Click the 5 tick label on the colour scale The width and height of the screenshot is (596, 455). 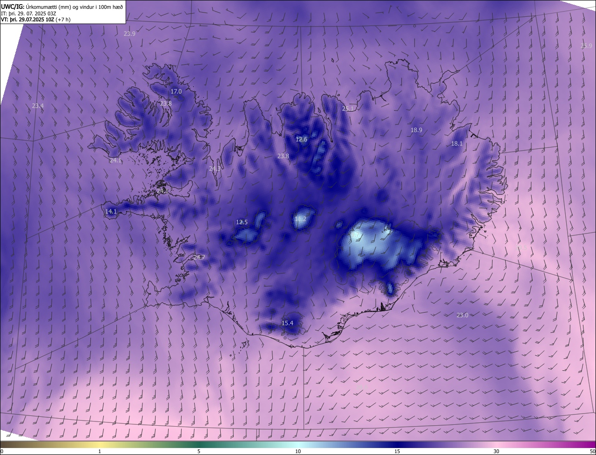pos(199,451)
